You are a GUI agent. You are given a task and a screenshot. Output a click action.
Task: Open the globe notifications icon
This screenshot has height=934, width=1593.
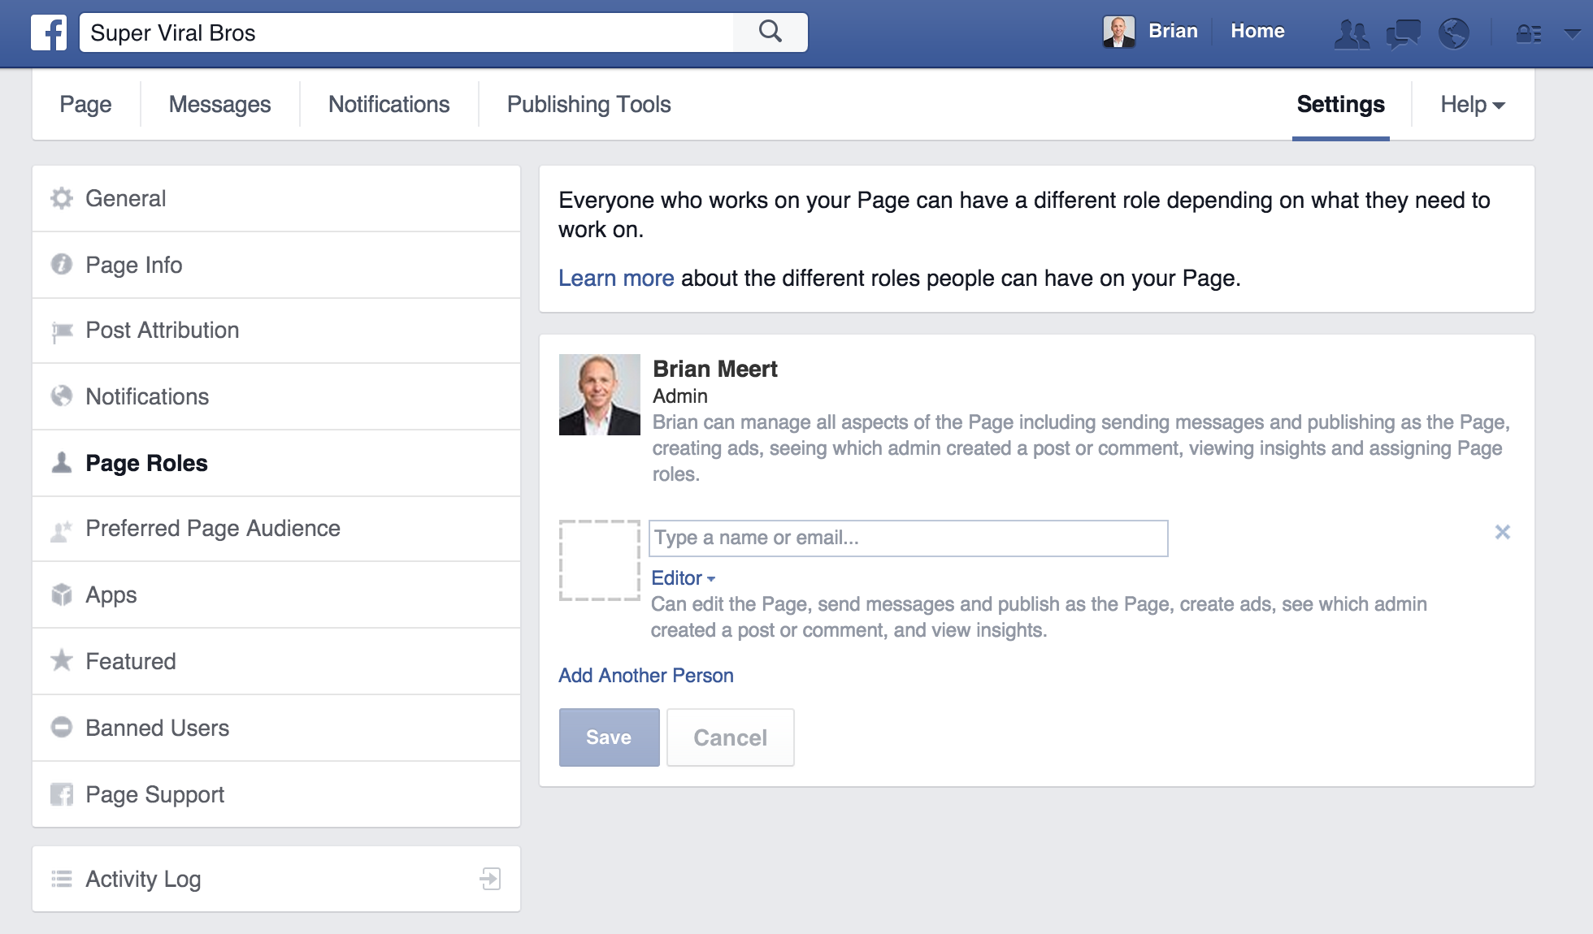[1454, 33]
